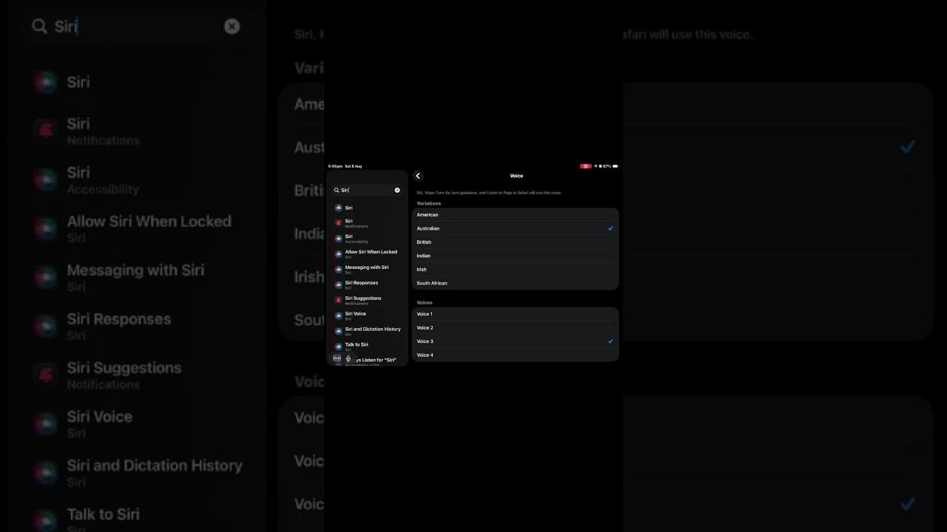Choose Voice 3
This screenshot has height=532, width=947.
coord(515,341)
